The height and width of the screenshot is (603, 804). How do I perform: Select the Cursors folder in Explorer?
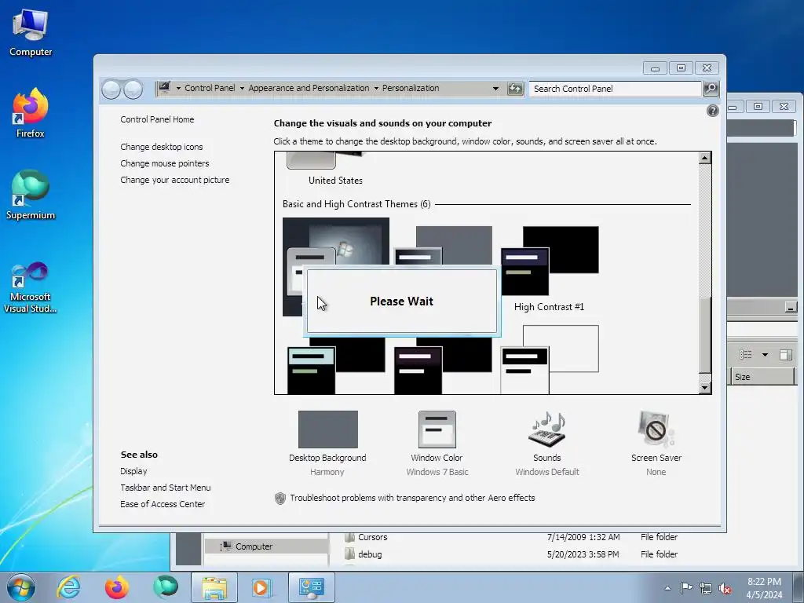pos(373,537)
